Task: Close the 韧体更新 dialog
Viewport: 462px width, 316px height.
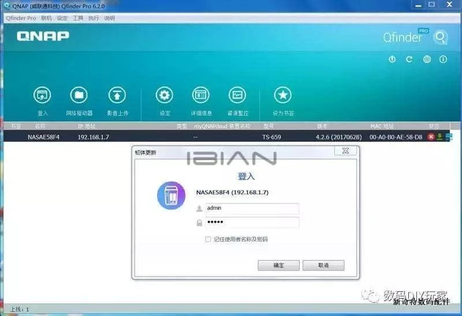Action: click(345, 151)
